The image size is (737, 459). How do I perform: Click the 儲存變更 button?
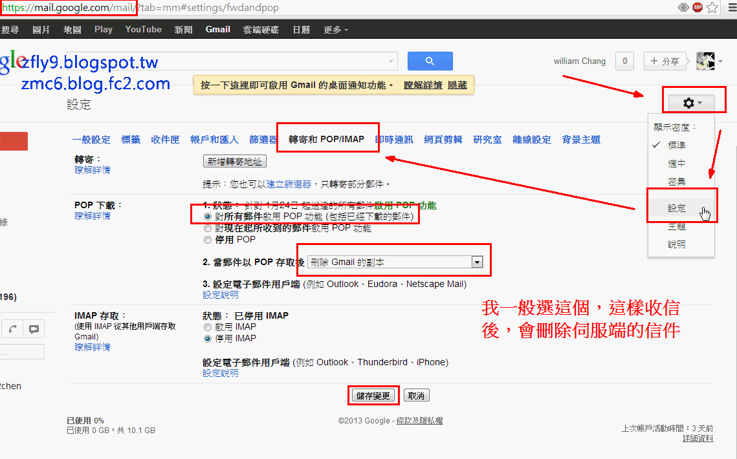point(373,396)
